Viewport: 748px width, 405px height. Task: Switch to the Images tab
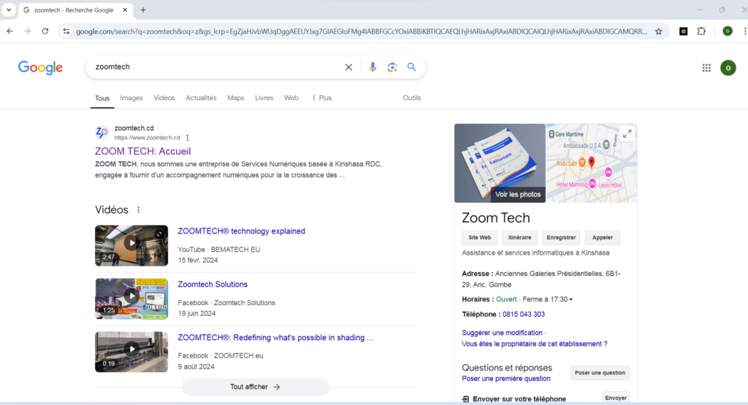coord(131,98)
